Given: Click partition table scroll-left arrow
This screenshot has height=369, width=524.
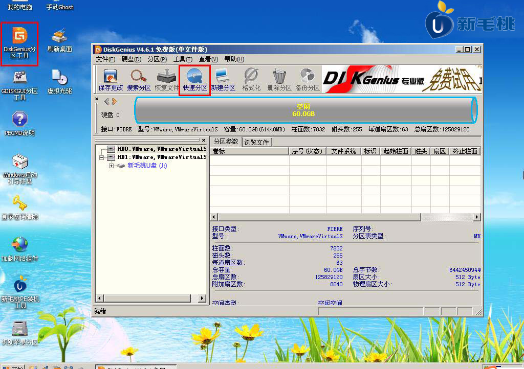Looking at the screenshot, I should pos(214,217).
